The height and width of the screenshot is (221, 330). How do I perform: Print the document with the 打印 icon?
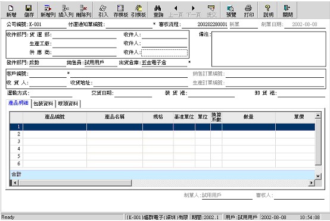[x=249, y=11]
